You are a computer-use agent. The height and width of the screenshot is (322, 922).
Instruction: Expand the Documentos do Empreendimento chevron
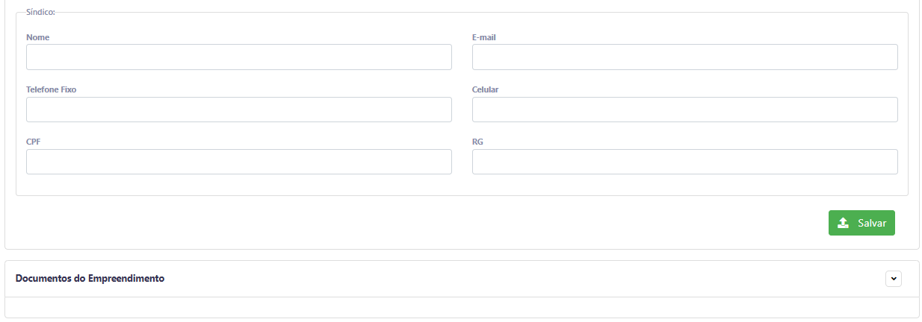(893, 278)
